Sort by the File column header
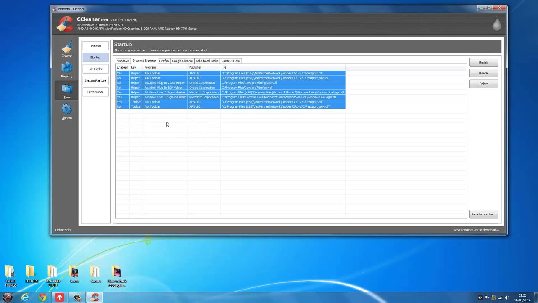Viewport: 538px width, 303px height. [x=283, y=67]
